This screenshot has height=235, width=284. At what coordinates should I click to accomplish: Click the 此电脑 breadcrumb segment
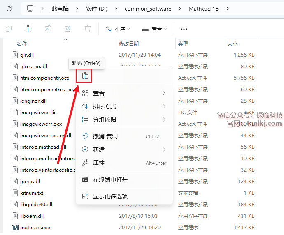pos(60,9)
